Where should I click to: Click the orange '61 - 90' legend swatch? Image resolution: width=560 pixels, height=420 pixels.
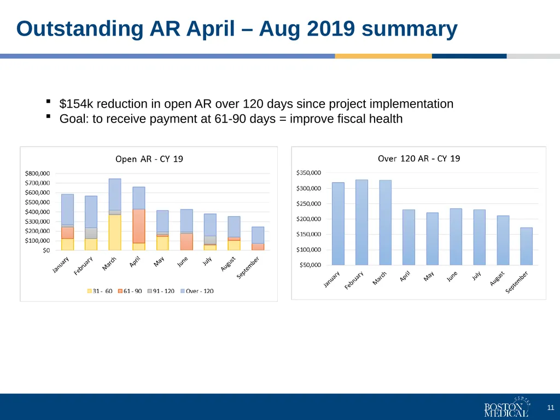pyautogui.click(x=120, y=291)
